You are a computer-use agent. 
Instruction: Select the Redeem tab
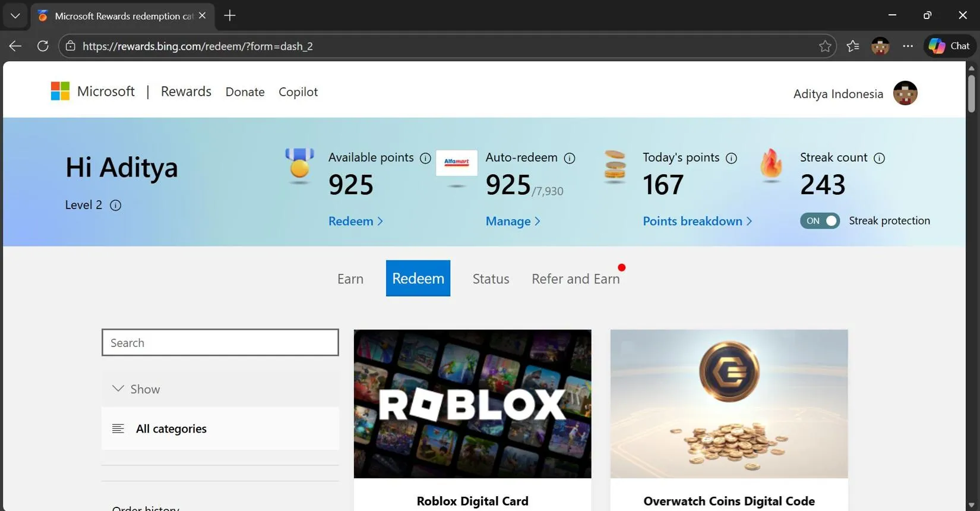tap(418, 279)
